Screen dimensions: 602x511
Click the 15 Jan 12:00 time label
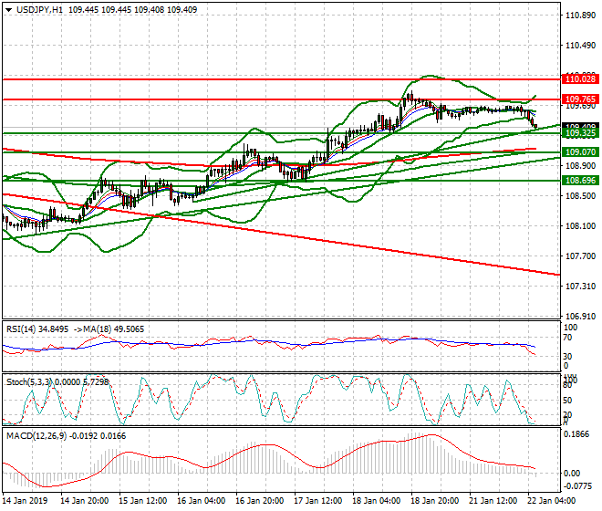pyautogui.click(x=143, y=501)
